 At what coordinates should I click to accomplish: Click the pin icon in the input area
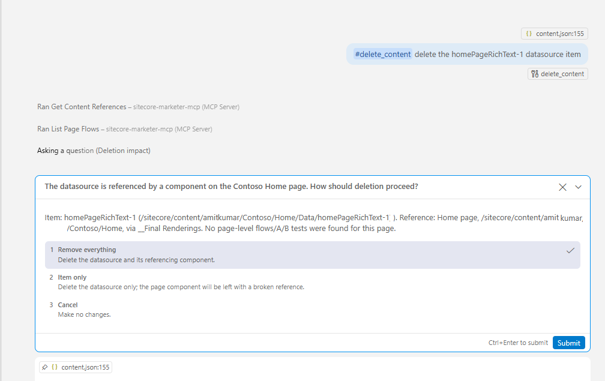pyautogui.click(x=45, y=367)
